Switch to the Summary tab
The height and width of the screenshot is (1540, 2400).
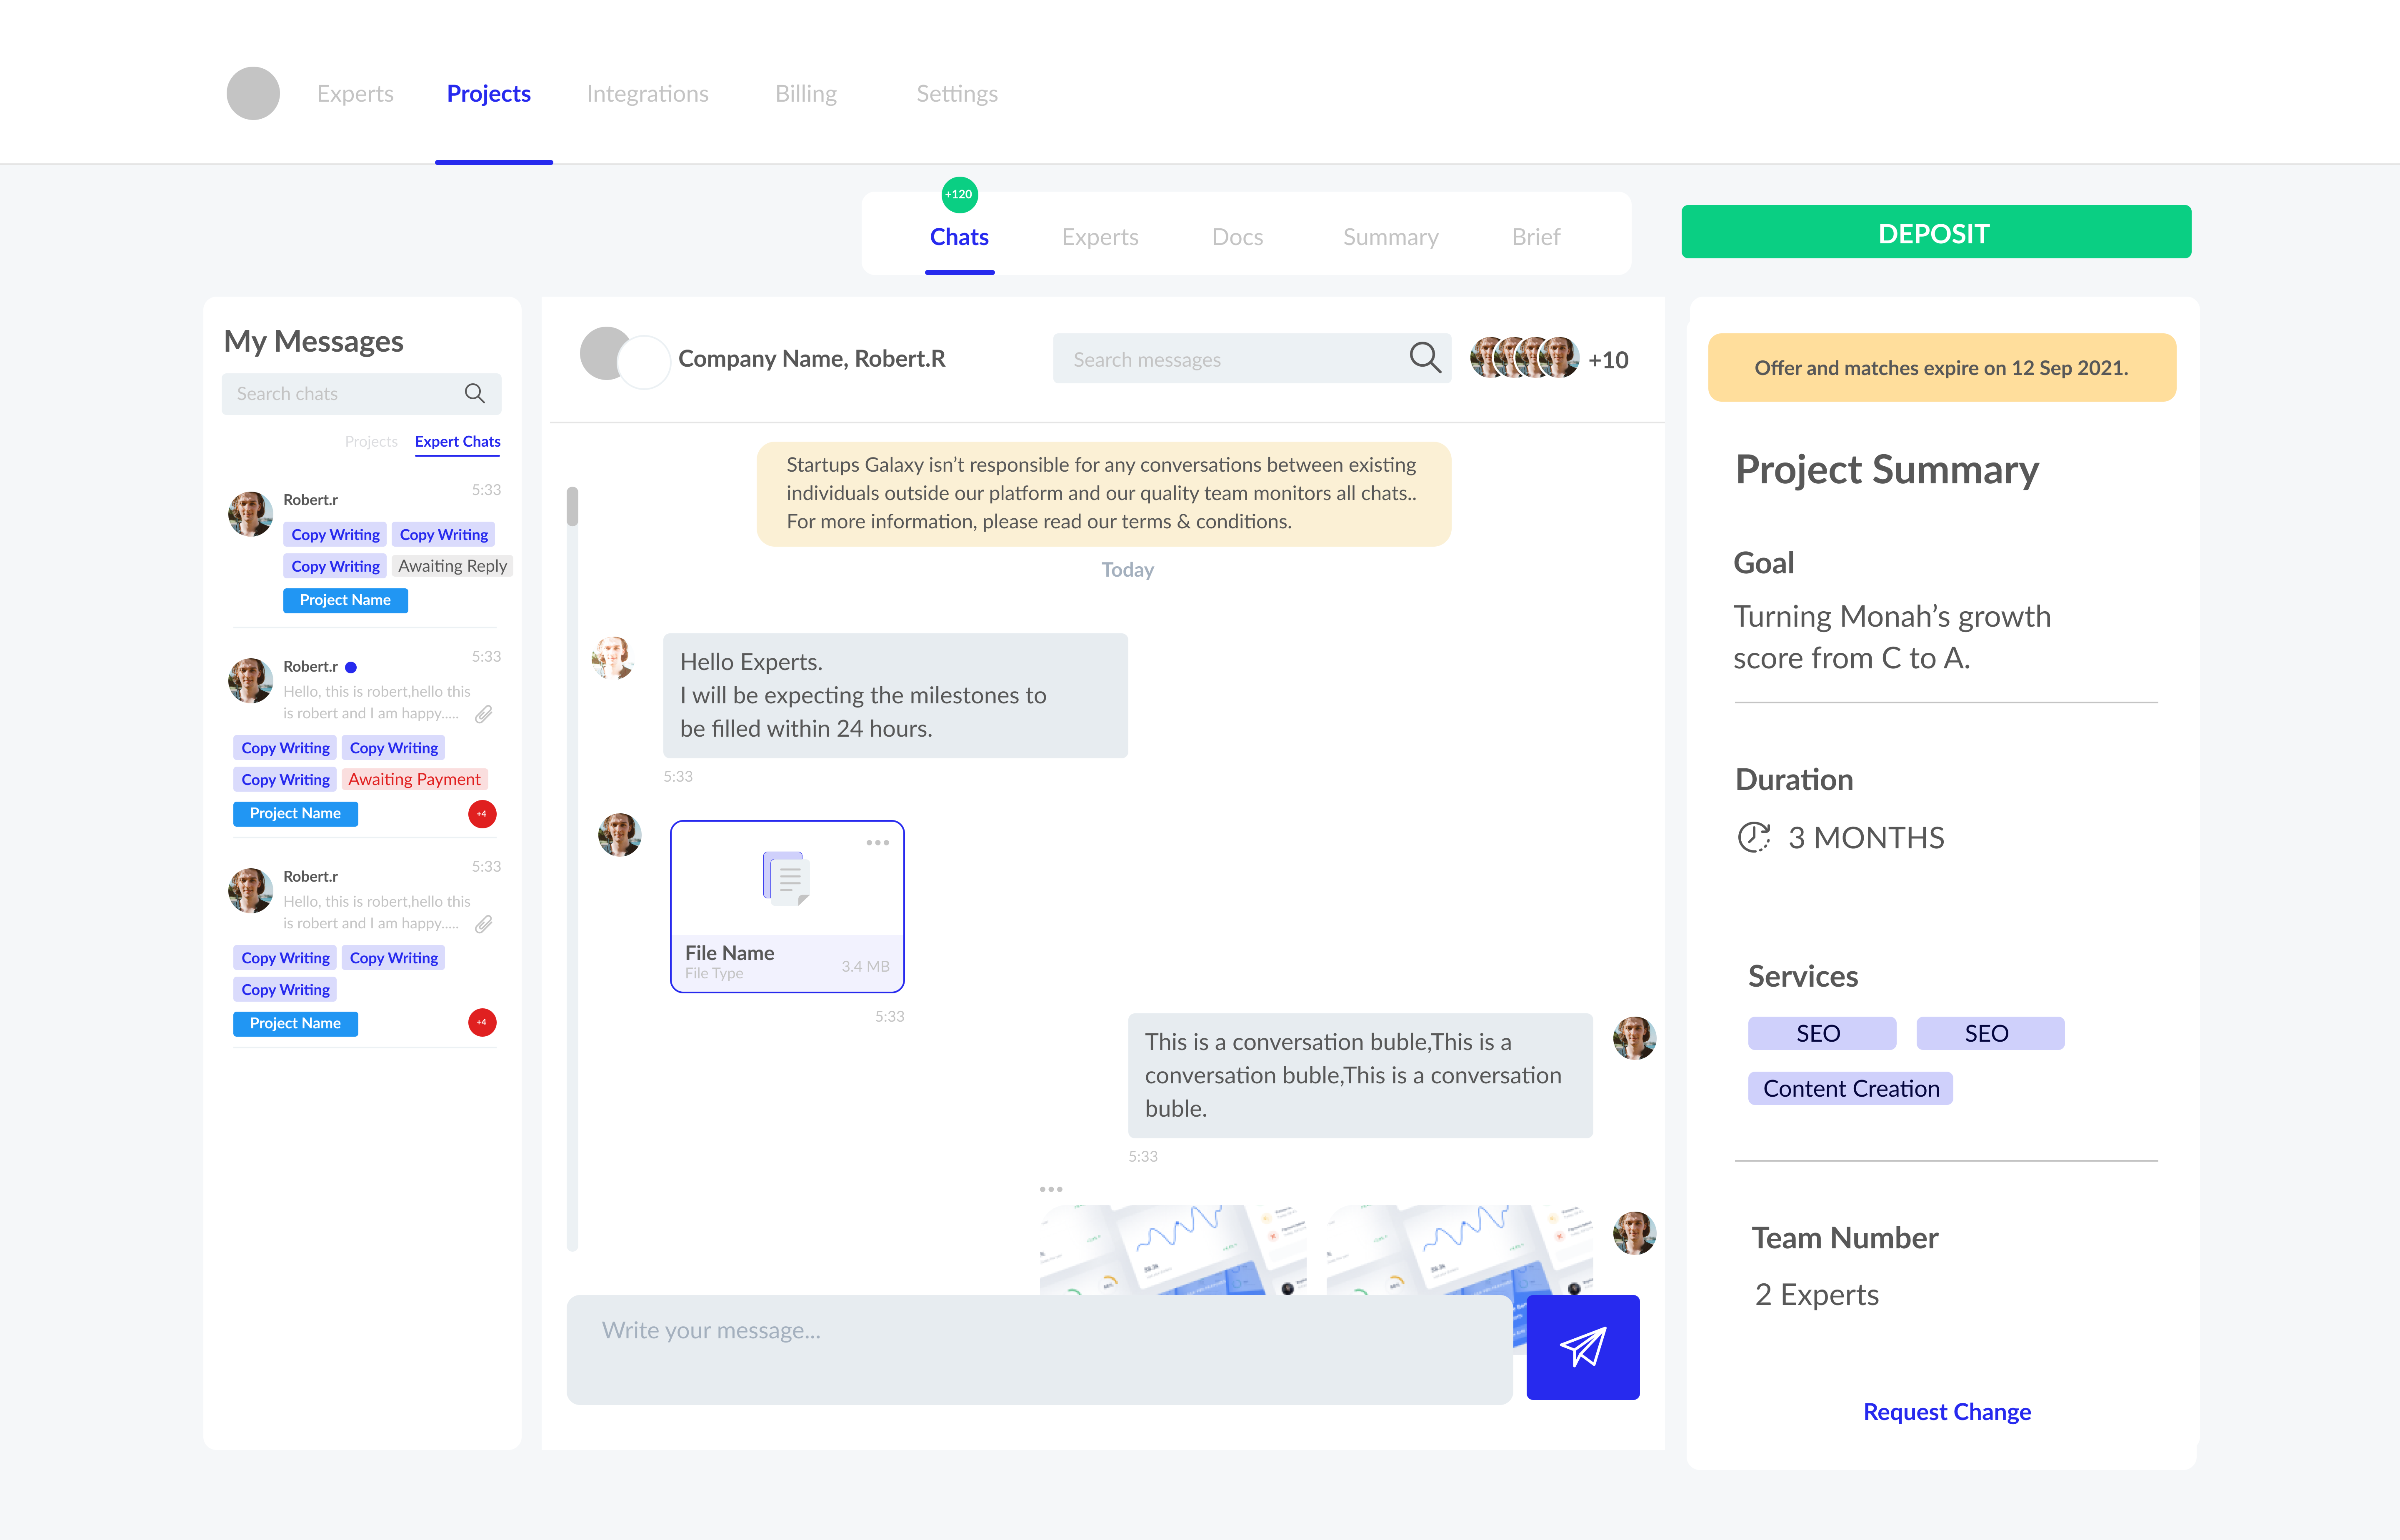(x=1391, y=237)
